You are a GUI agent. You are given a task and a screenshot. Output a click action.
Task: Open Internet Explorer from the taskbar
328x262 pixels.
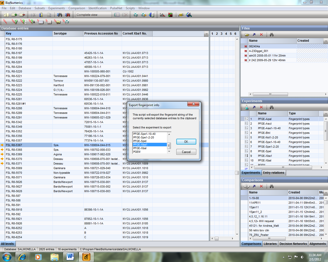(x=22, y=257)
